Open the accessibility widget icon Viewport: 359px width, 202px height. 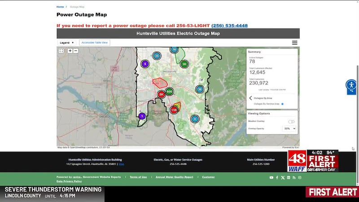(351, 85)
